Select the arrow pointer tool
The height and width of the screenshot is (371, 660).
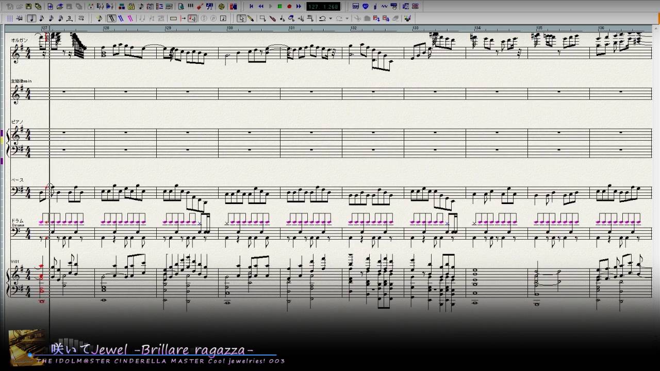click(x=241, y=19)
